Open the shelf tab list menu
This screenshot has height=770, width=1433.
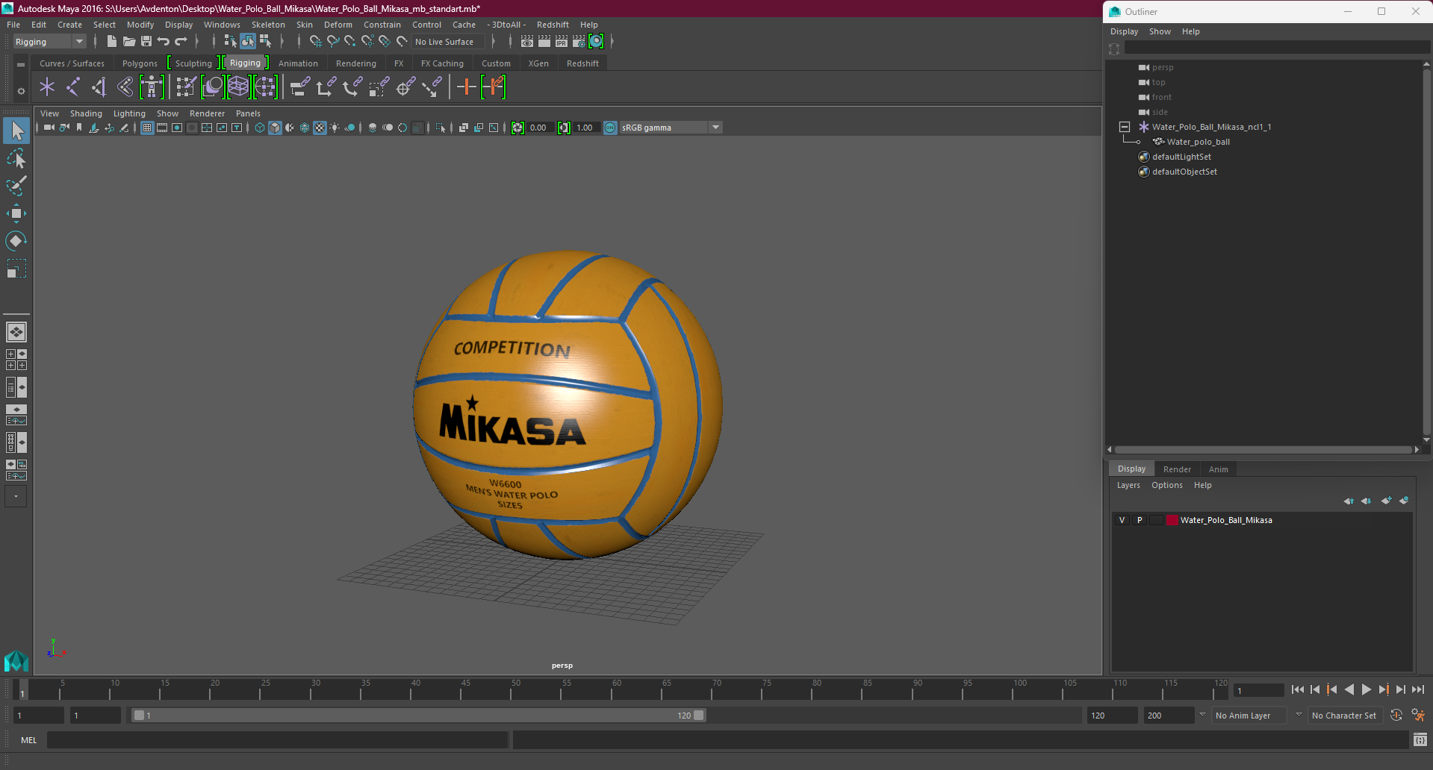21,65
